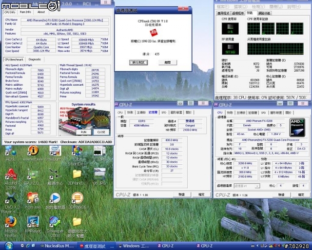This screenshot has height=250, width=312.
Task: Open KMPlayer desktop shortcut
Action: point(33,224)
